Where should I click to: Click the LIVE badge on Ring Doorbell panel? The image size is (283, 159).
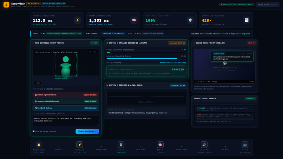(x=94, y=43)
